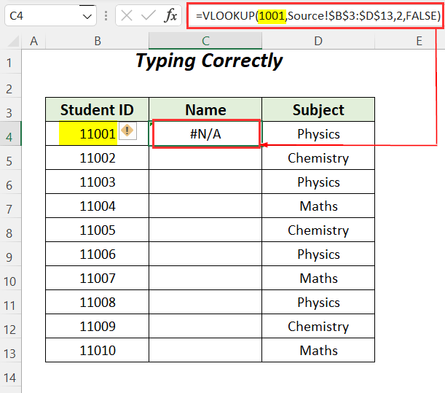Select Physics subject cell in row 11
The height and width of the screenshot is (393, 445).
(318, 302)
